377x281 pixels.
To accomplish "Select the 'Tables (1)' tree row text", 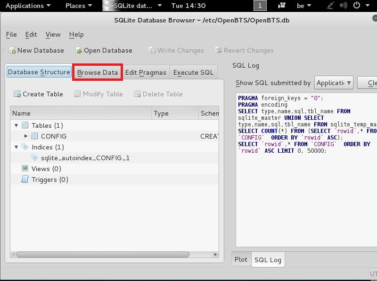I will tap(48, 125).
